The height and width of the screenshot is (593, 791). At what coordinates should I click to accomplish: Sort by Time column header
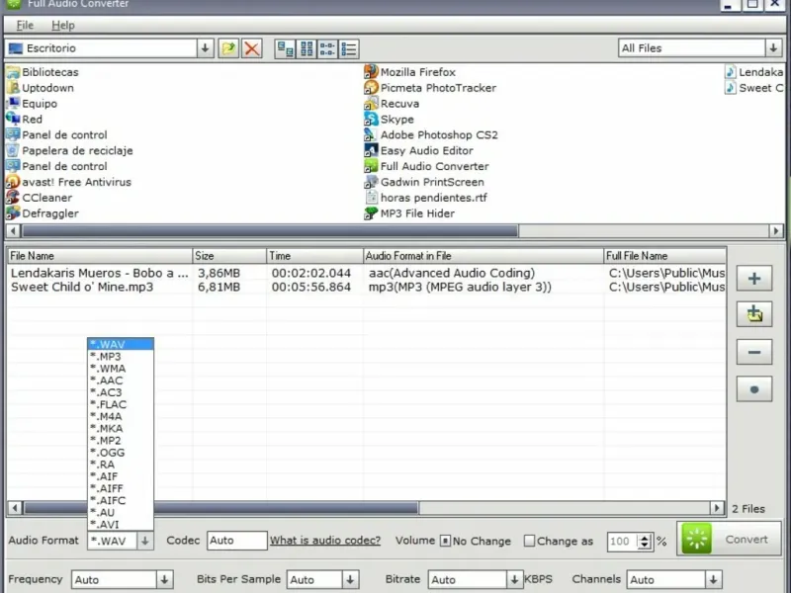(314, 256)
